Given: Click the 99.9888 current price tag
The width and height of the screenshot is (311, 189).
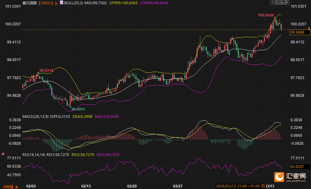Looking at the screenshot, I should click(x=297, y=32).
